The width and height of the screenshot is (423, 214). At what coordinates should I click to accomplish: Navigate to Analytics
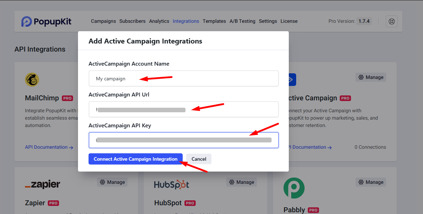[159, 21]
